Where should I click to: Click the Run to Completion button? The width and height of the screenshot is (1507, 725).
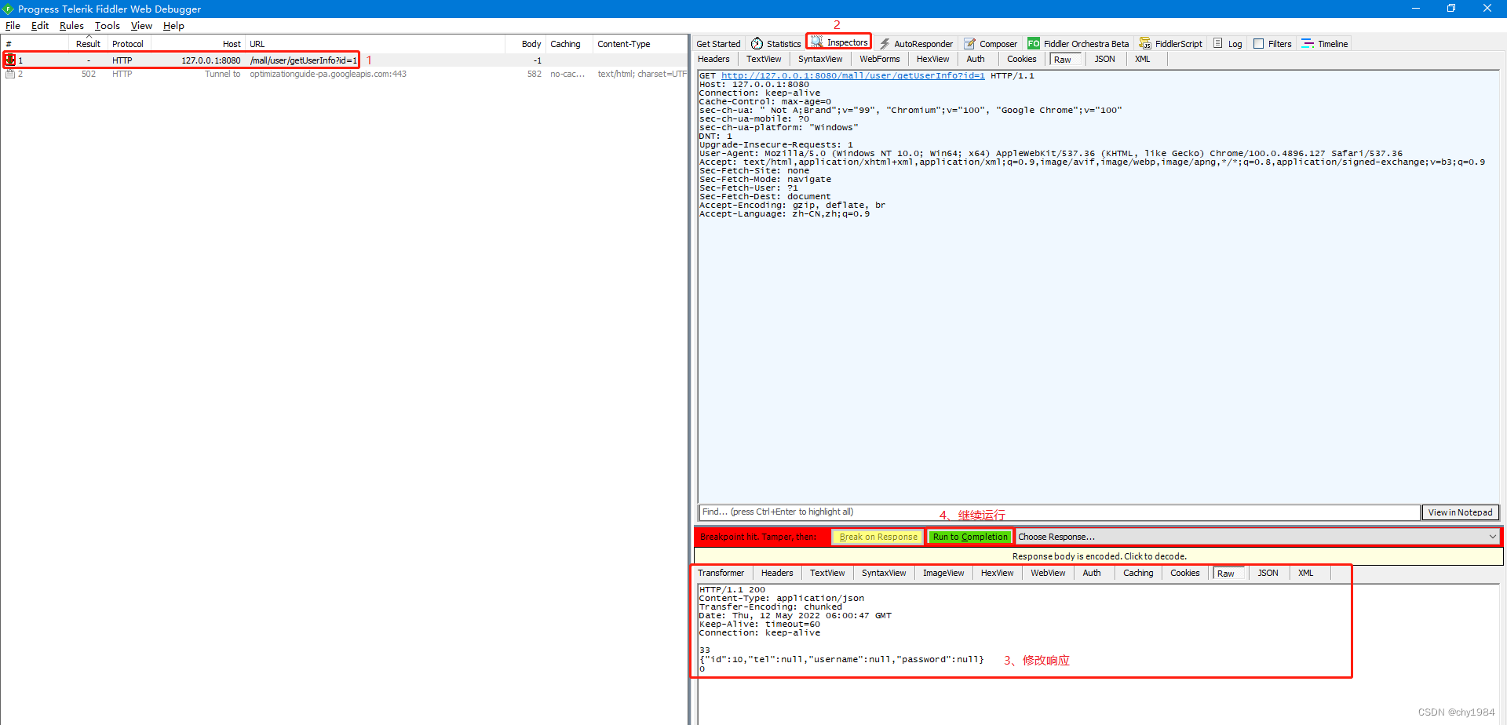(970, 537)
